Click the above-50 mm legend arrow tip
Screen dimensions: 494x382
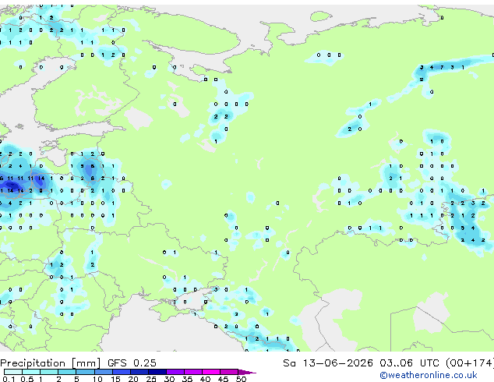[x=247, y=372]
